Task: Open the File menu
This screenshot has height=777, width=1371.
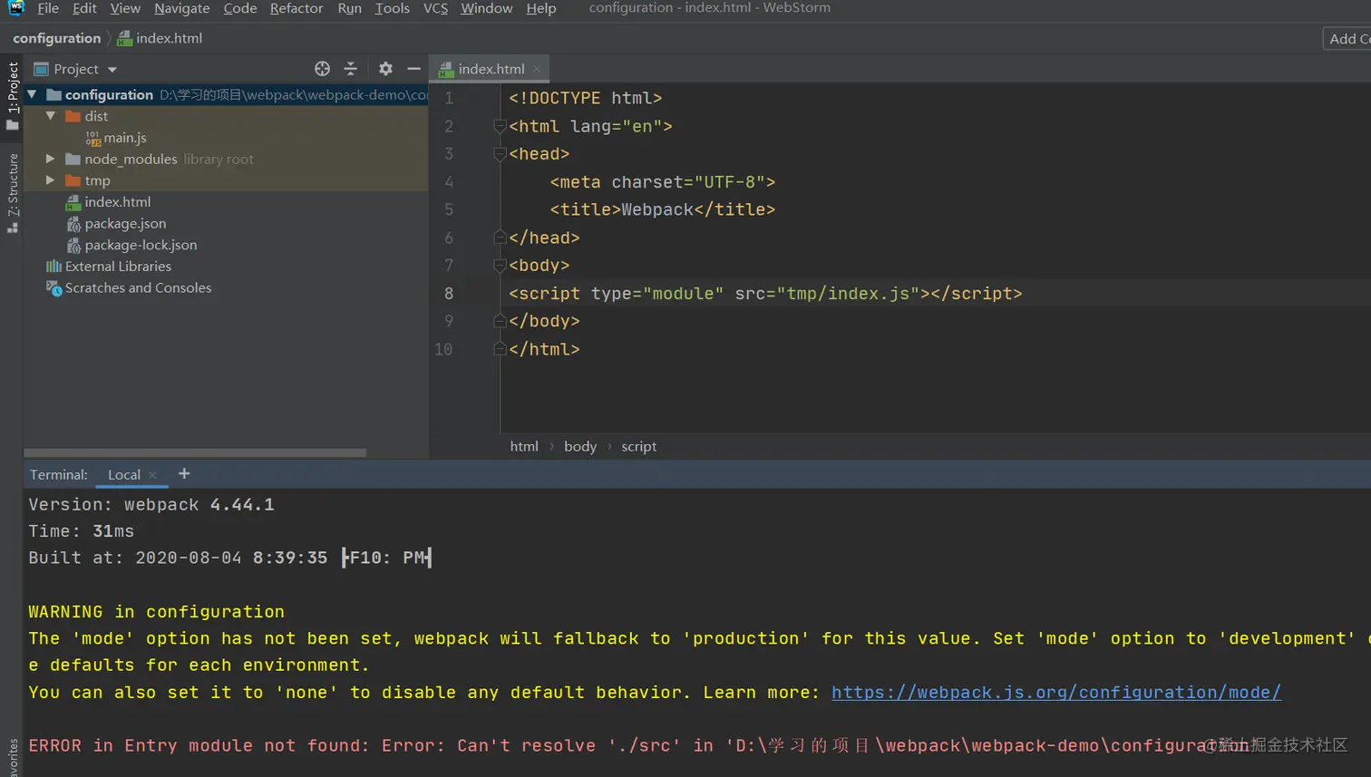Action: click(x=48, y=8)
